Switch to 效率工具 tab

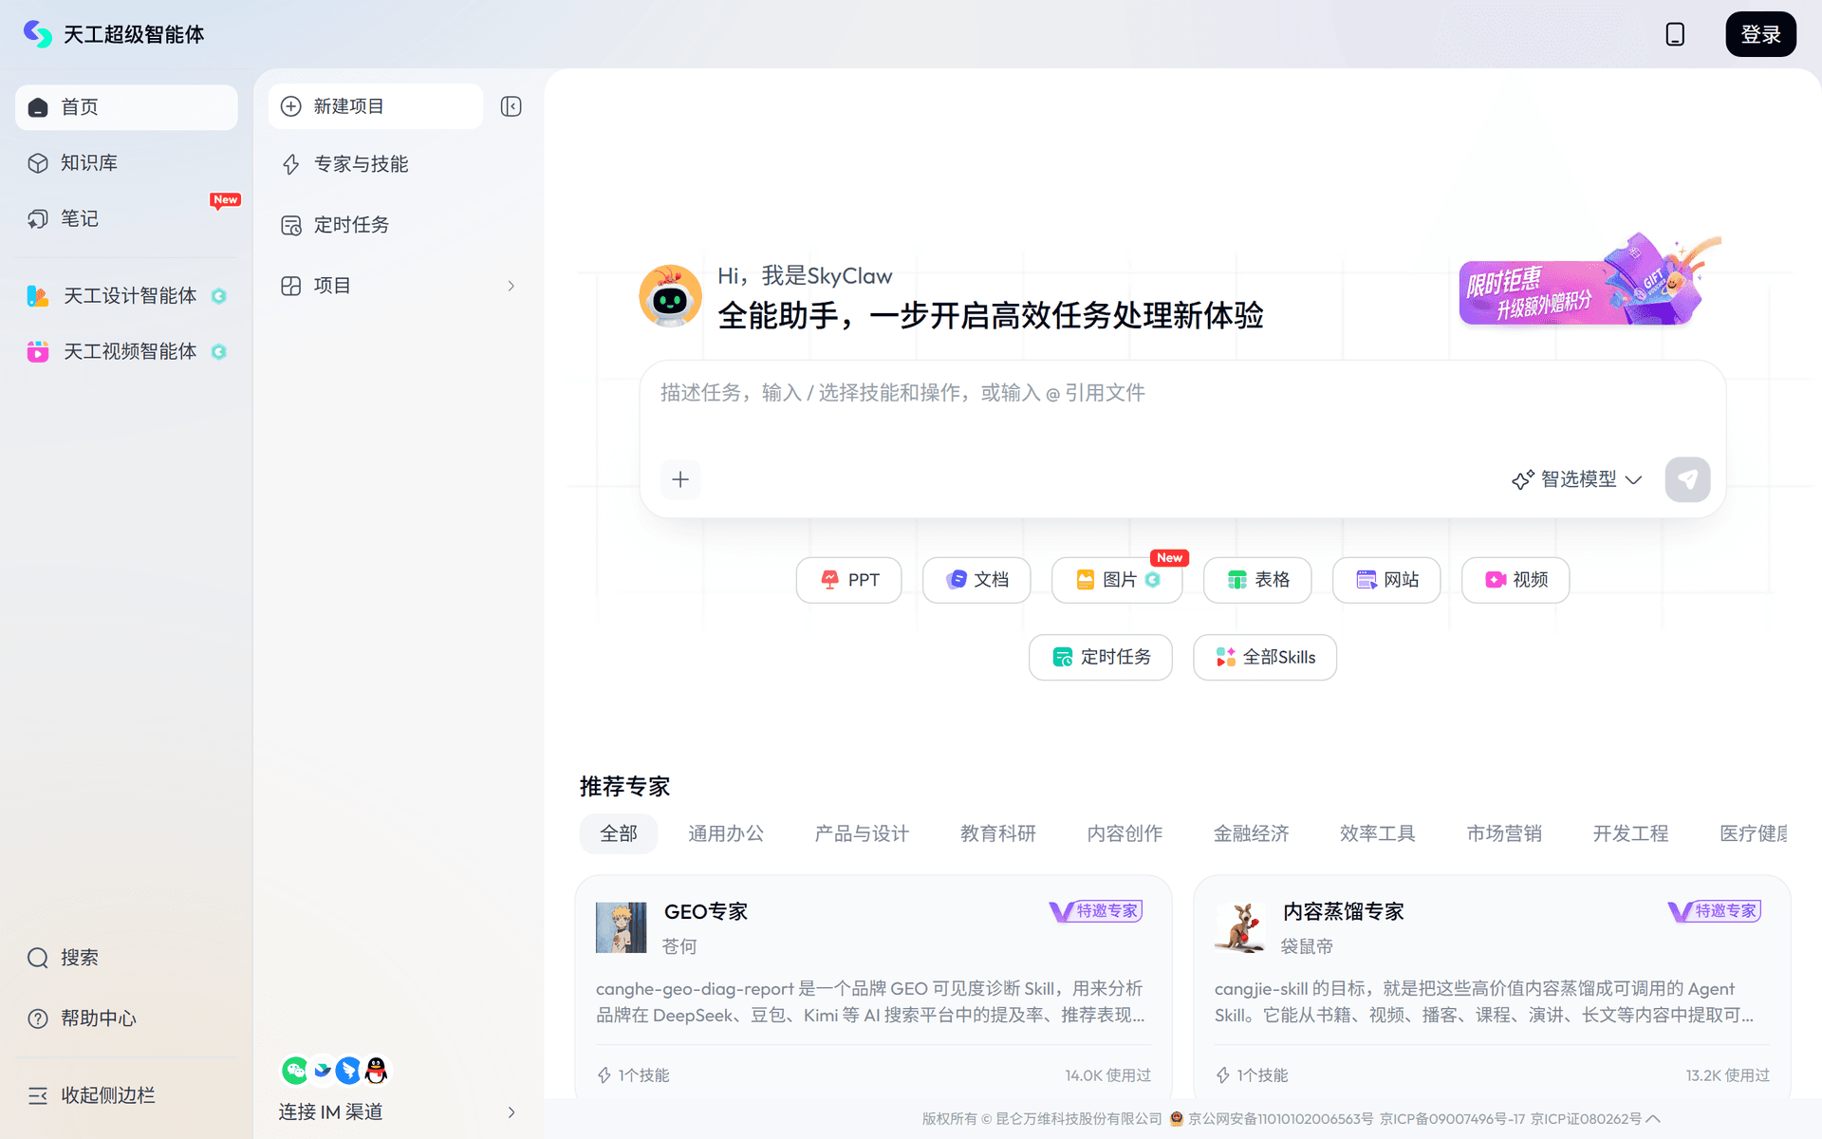pyautogui.click(x=1378, y=834)
